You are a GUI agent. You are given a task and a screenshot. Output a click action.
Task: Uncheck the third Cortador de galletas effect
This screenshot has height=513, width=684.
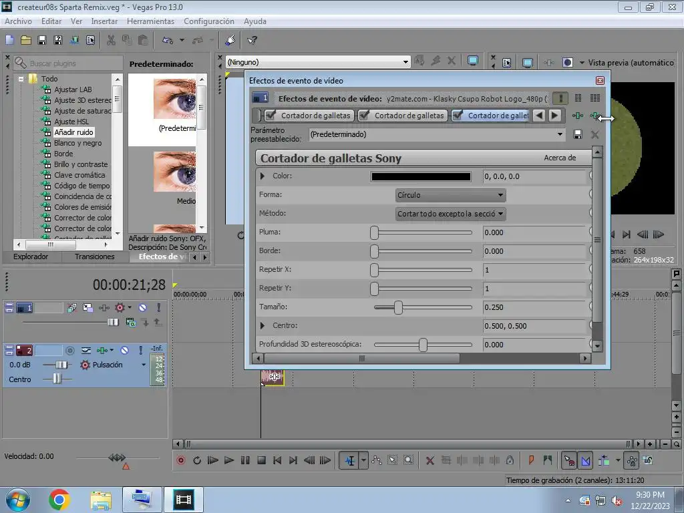(x=457, y=115)
